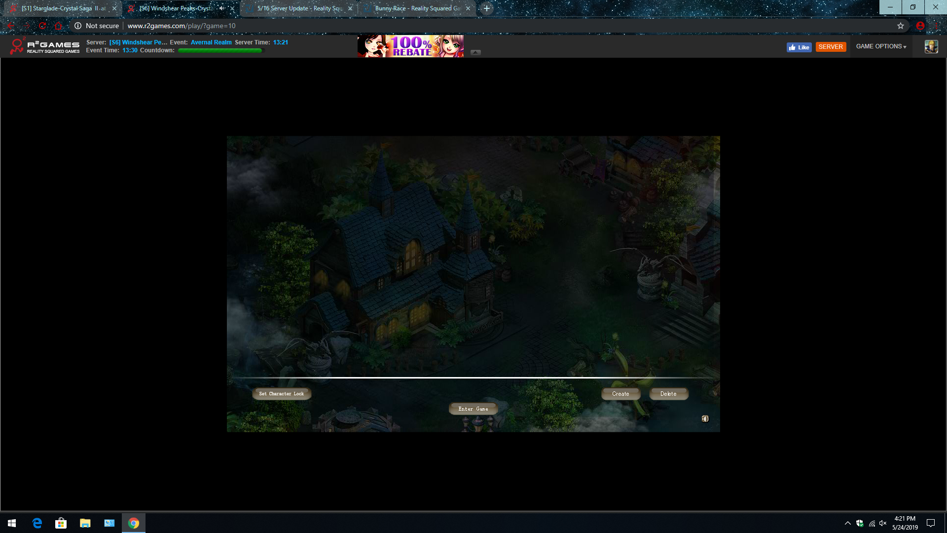The height and width of the screenshot is (533, 947).
Task: Expand the GAME OPTIONS dropdown
Action: tap(881, 46)
